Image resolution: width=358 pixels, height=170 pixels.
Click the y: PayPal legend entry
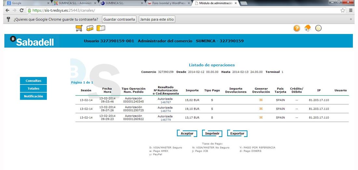[156, 154]
